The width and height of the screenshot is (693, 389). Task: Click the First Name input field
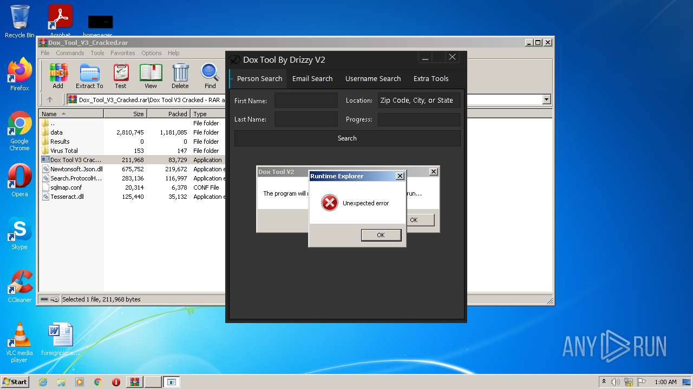(306, 100)
